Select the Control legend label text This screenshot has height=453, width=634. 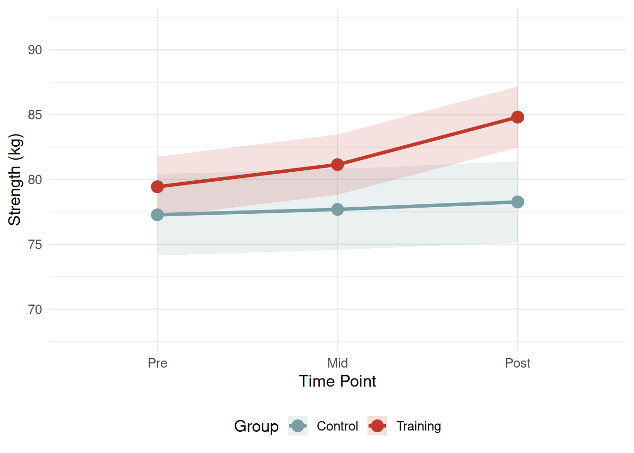(337, 426)
